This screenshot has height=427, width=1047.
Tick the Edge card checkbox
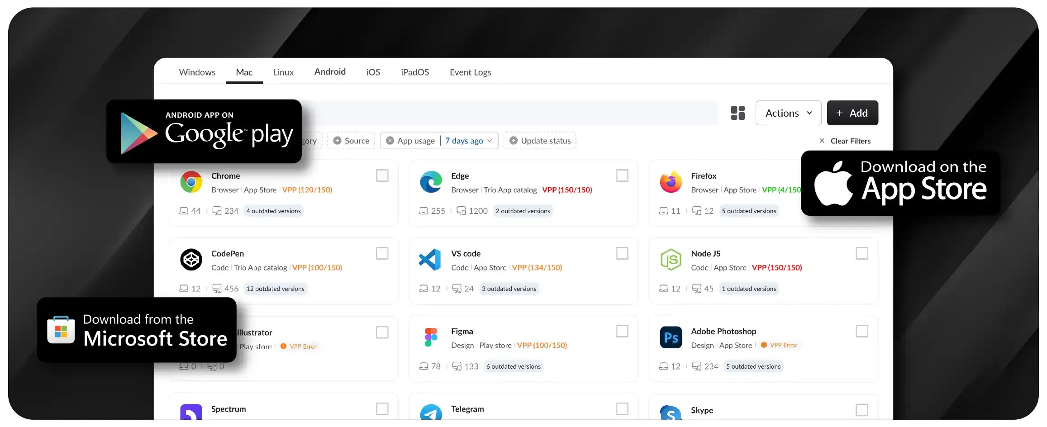[x=622, y=176]
